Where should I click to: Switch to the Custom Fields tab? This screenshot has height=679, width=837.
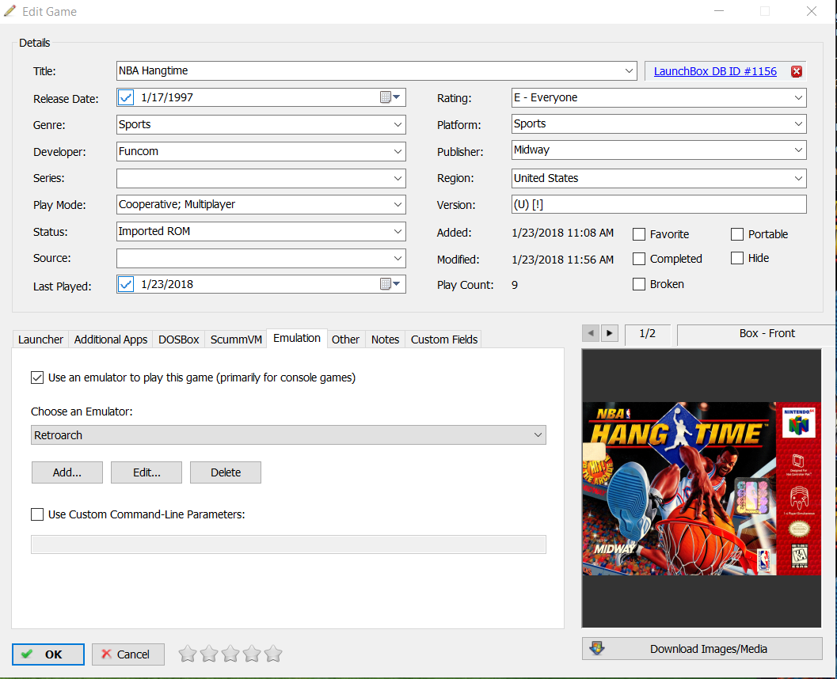(444, 339)
